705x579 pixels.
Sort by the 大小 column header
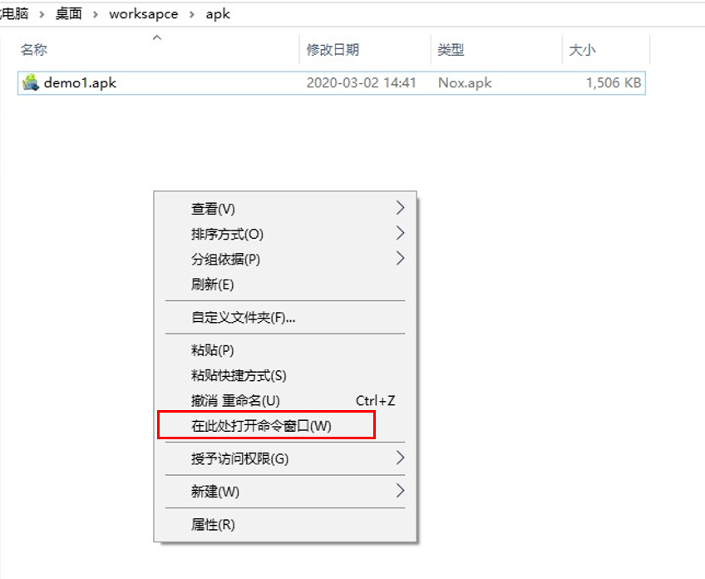pos(582,49)
